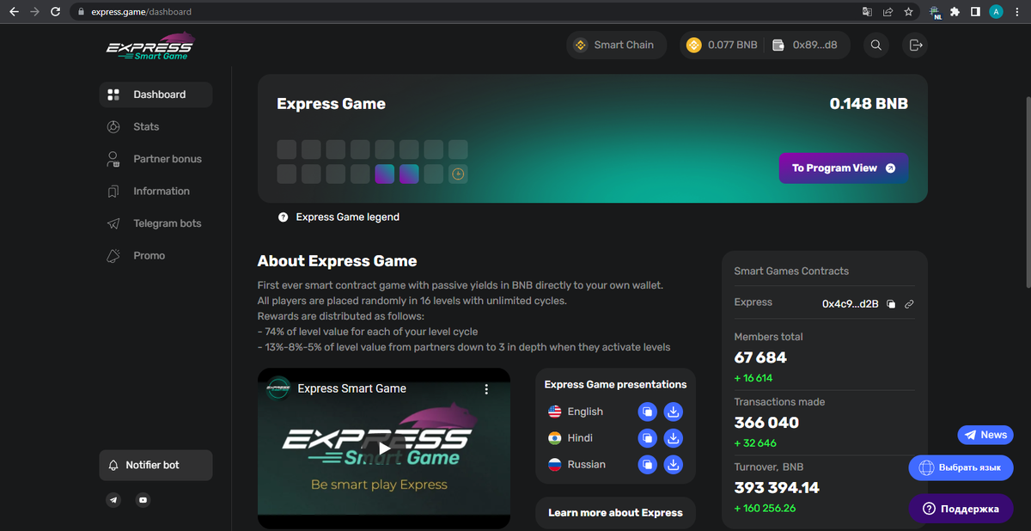Click the logout arrow icon
The image size is (1031, 531).
(x=916, y=45)
